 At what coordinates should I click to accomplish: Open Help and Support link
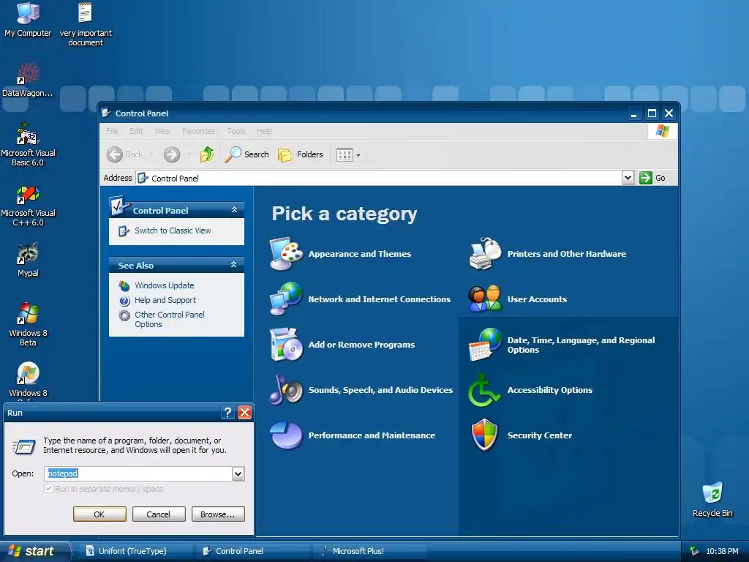point(165,300)
